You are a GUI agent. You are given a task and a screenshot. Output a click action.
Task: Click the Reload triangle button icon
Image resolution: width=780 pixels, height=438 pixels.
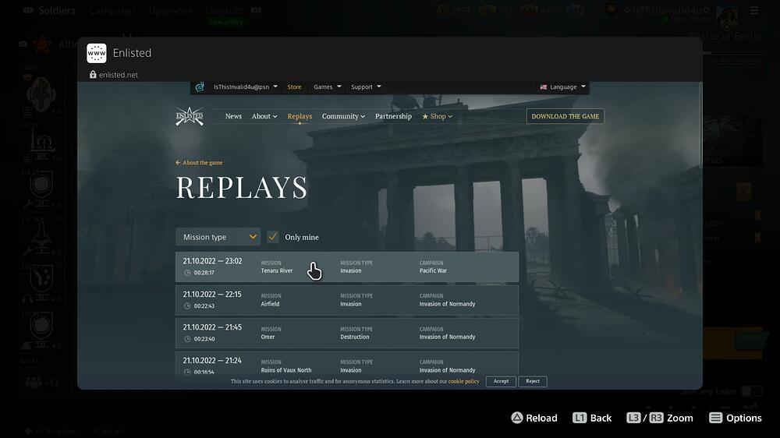click(x=517, y=418)
